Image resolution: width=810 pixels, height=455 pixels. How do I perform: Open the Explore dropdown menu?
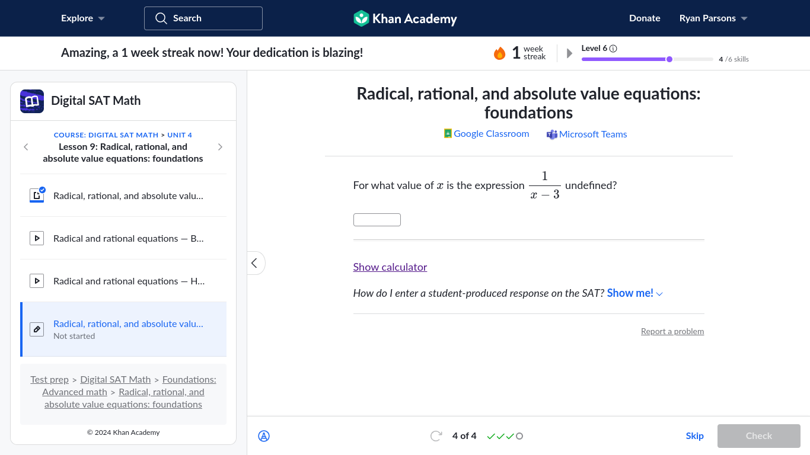(83, 18)
